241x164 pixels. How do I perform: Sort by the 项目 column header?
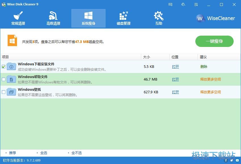pos(71,57)
